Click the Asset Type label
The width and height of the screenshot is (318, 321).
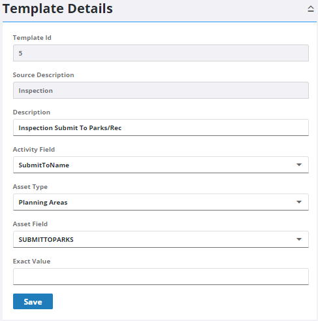point(30,187)
